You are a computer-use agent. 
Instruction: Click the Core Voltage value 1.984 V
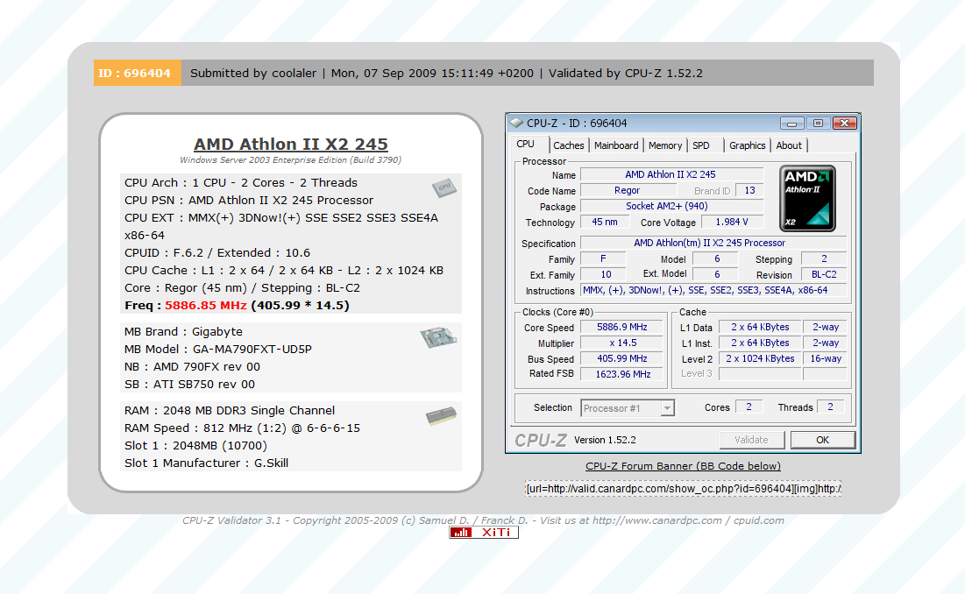732,222
